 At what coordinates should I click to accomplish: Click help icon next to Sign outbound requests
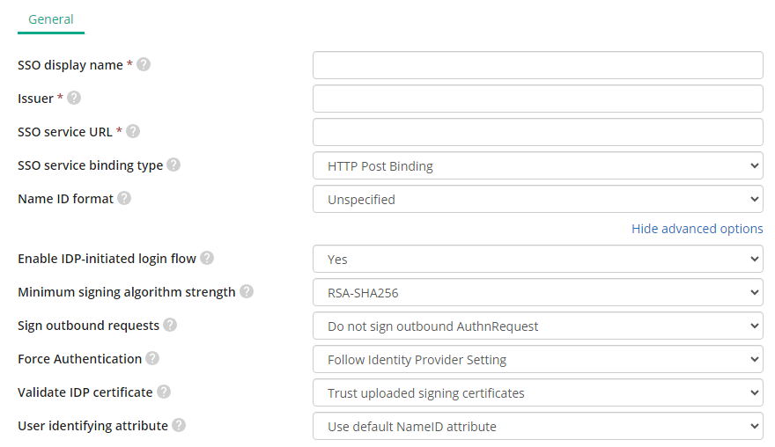tap(169, 326)
